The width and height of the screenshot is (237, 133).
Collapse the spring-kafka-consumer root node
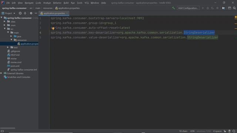[1, 18]
